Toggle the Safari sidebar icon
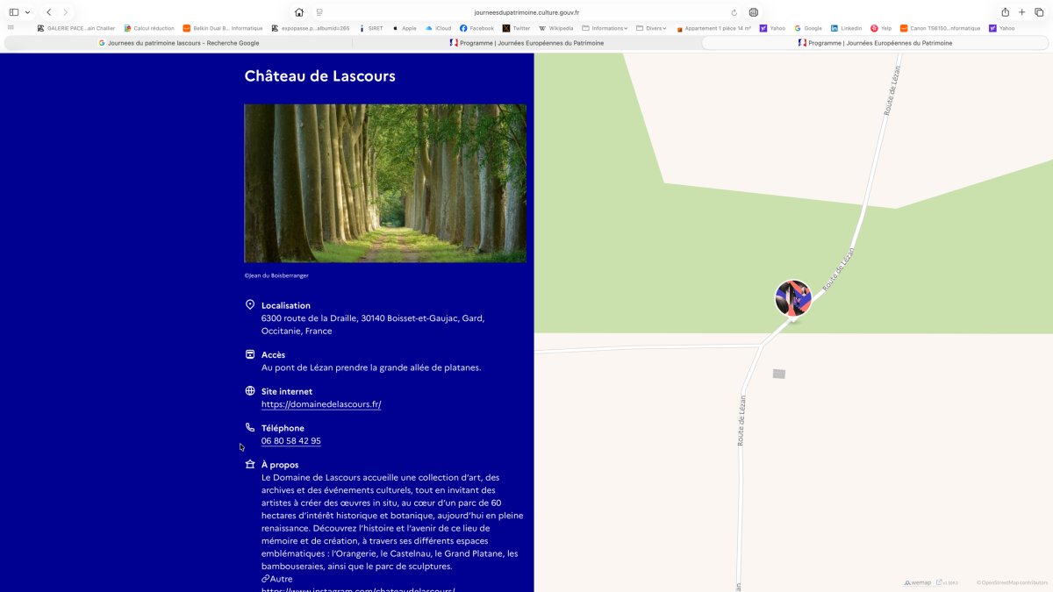 pyautogui.click(x=14, y=12)
